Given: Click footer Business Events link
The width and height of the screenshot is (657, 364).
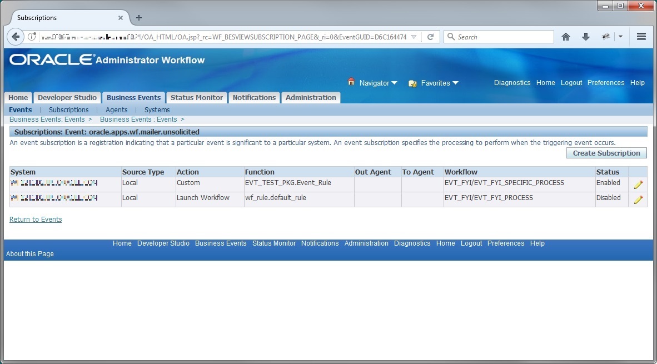Looking at the screenshot, I should pyautogui.click(x=221, y=243).
